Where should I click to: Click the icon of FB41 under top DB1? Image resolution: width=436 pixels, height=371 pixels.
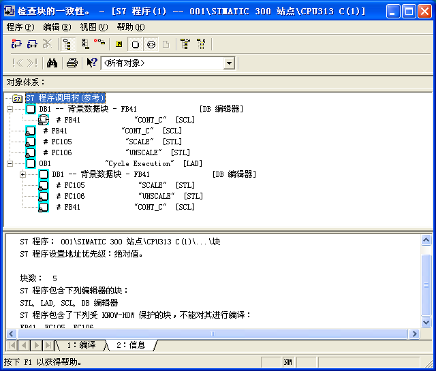44,120
